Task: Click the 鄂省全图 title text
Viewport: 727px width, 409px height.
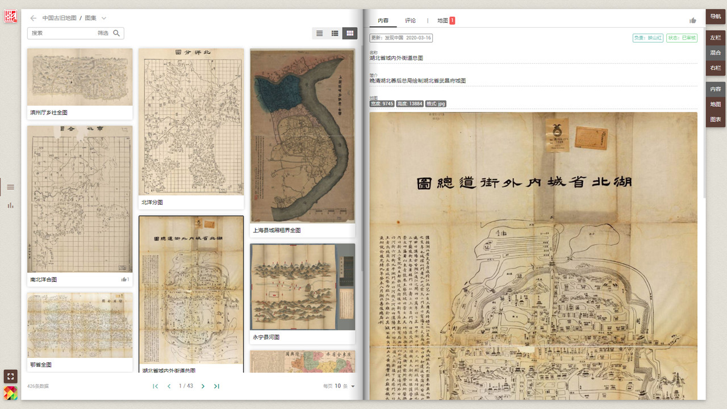Action: click(41, 365)
